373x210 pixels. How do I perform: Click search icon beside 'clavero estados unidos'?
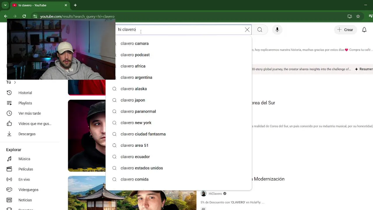coord(115,168)
